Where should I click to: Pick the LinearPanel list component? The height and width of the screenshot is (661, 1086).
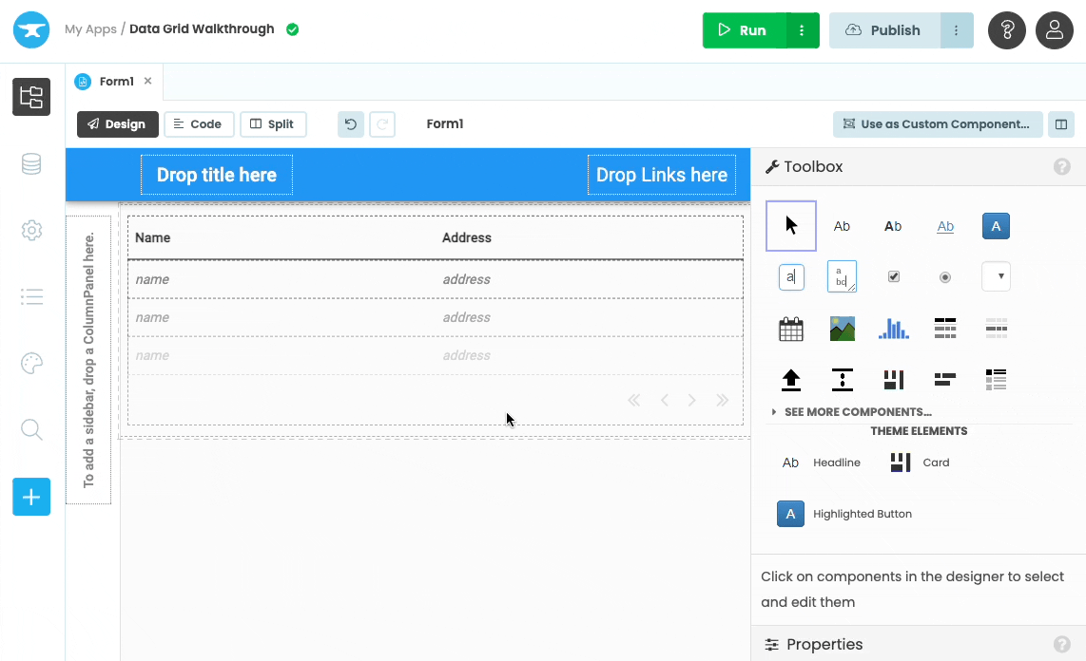(x=996, y=380)
